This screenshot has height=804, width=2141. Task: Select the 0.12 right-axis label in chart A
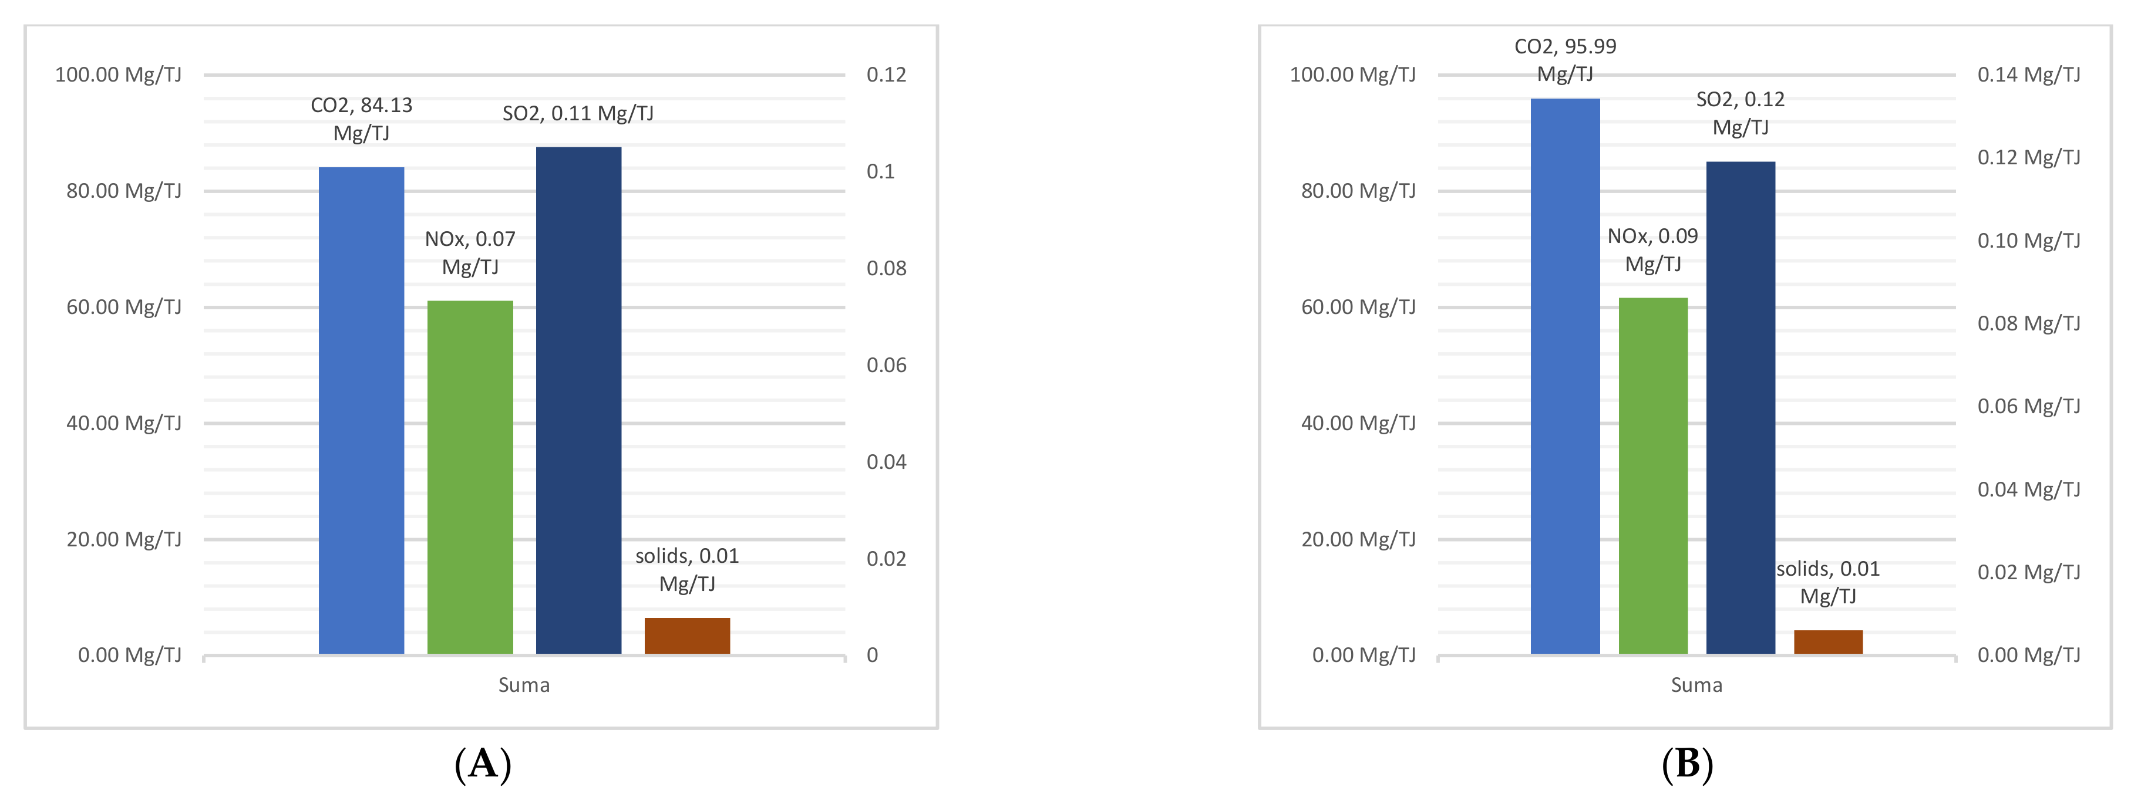point(886,75)
